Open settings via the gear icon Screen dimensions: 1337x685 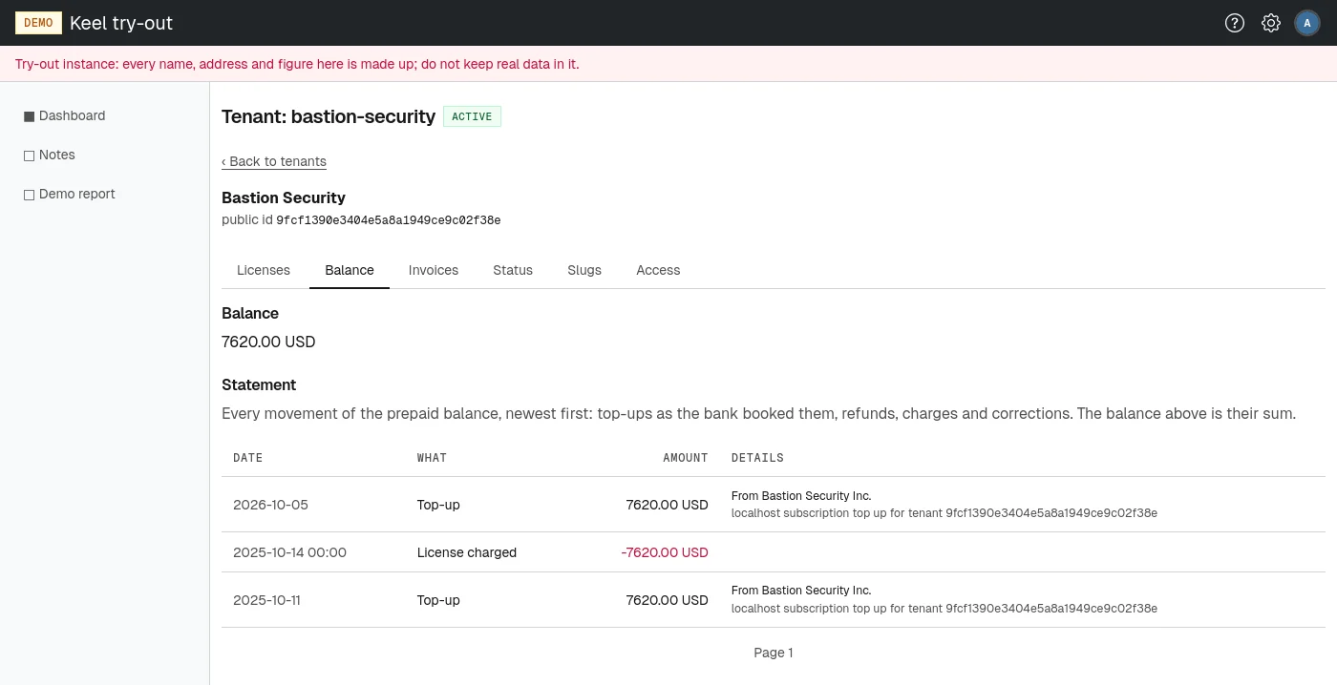click(x=1271, y=23)
